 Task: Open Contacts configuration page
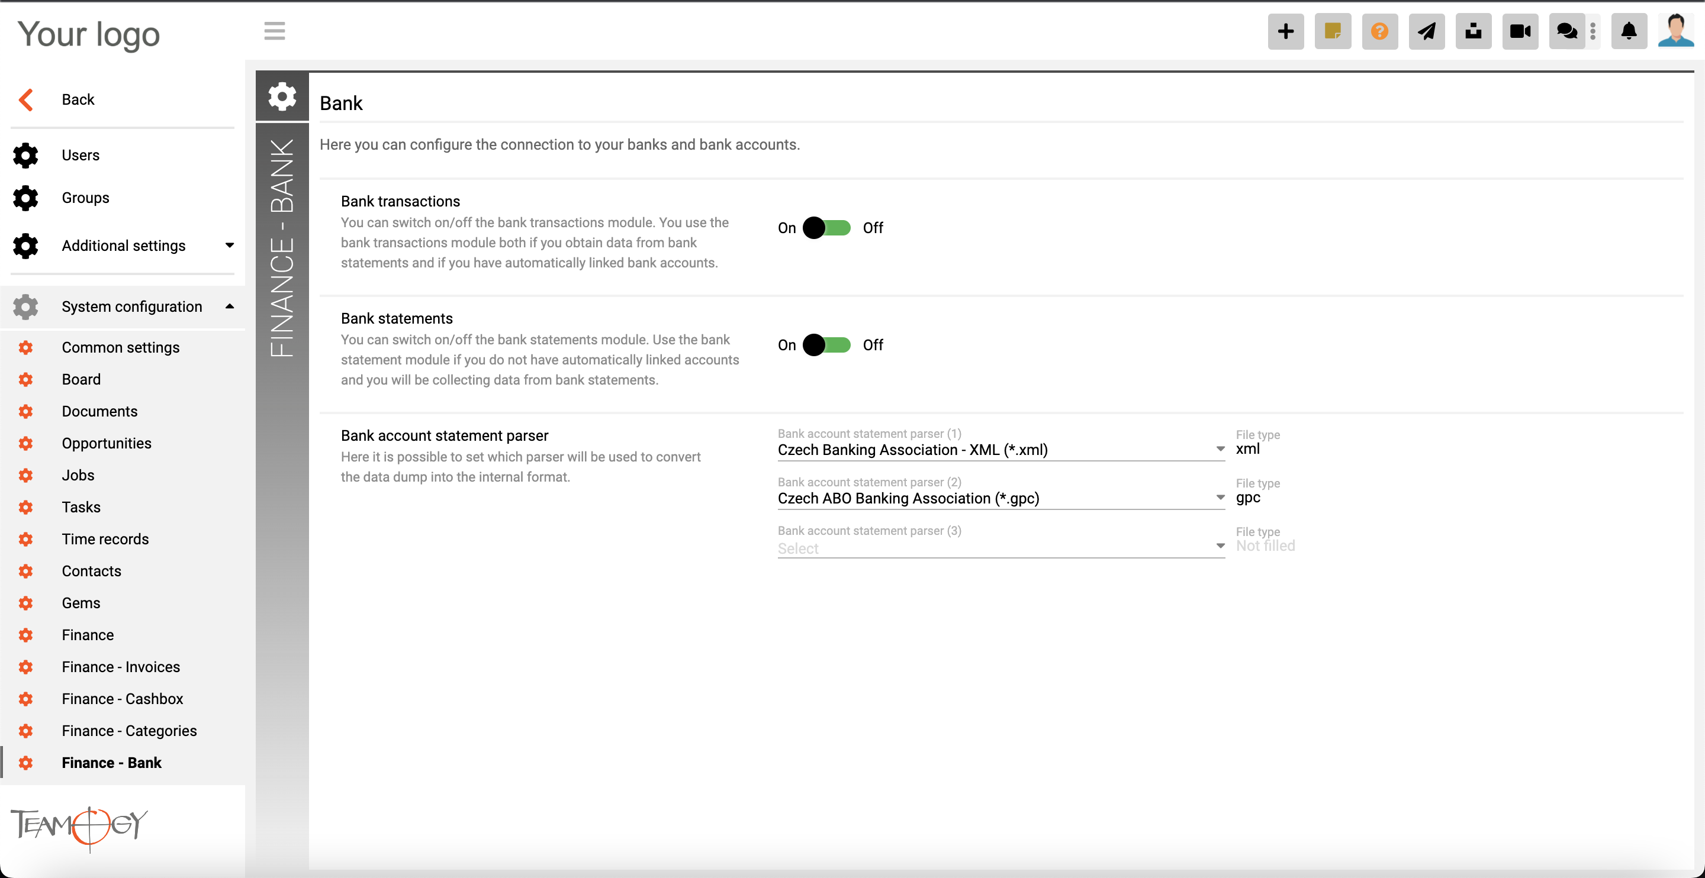tap(91, 571)
